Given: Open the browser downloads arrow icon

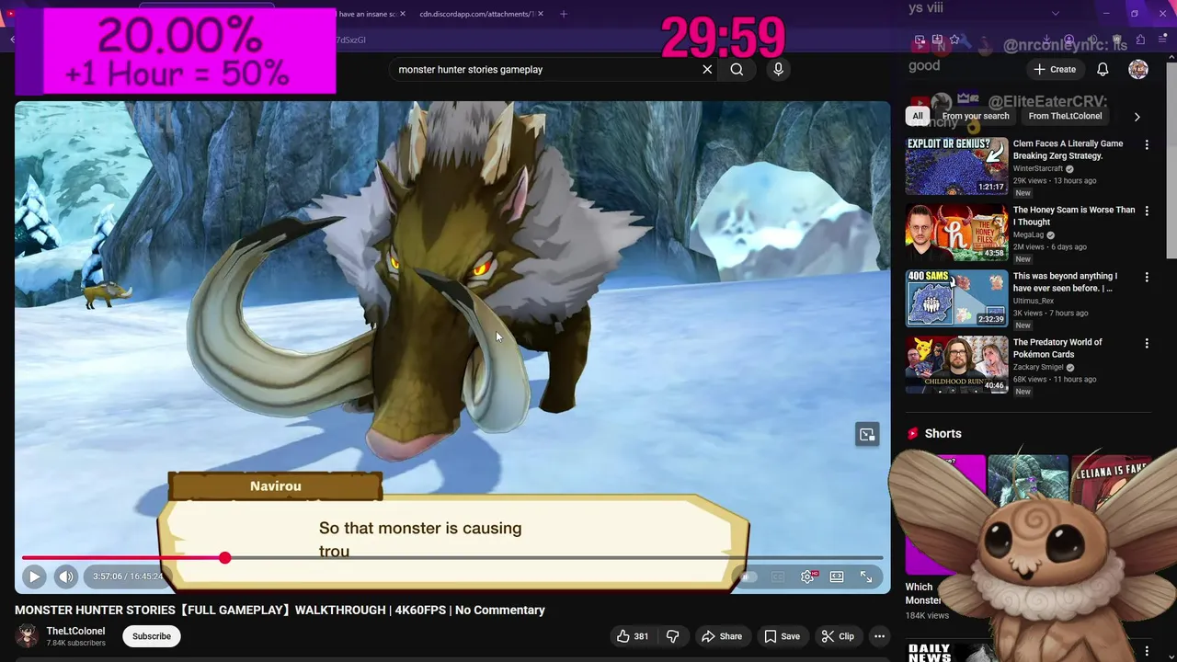Looking at the screenshot, I should pos(1046,40).
